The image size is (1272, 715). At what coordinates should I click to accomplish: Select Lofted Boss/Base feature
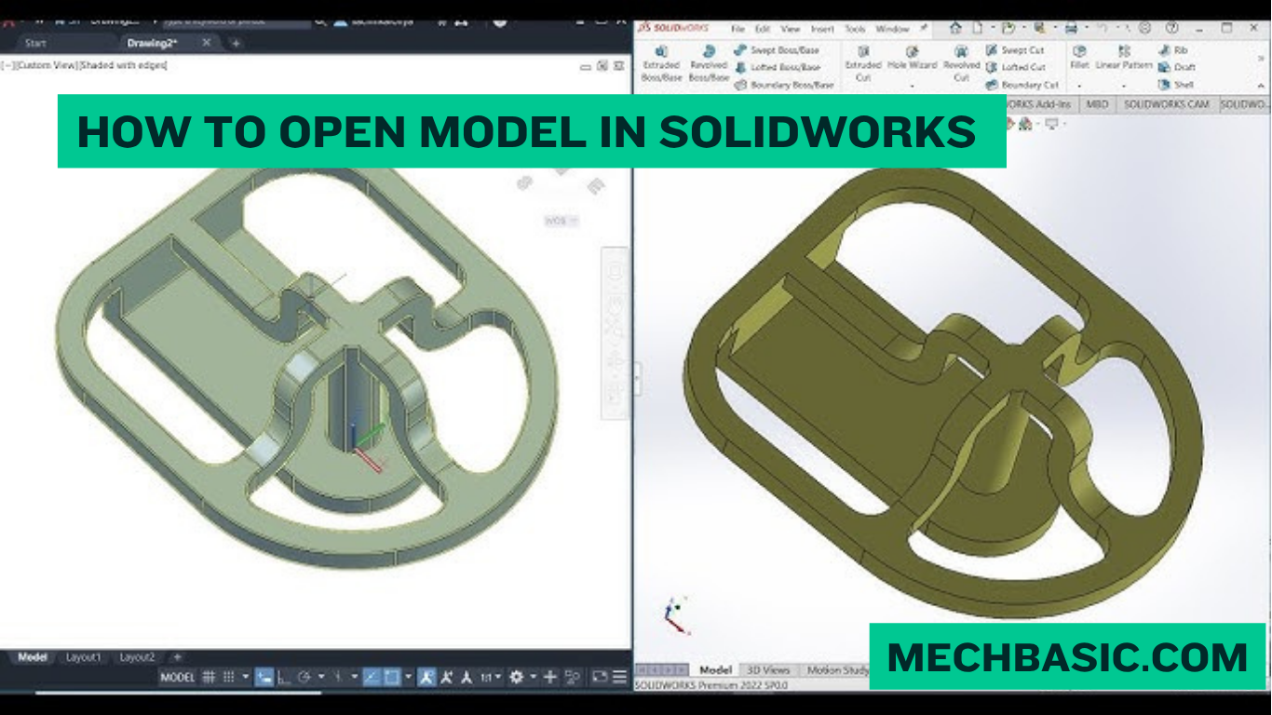778,67
